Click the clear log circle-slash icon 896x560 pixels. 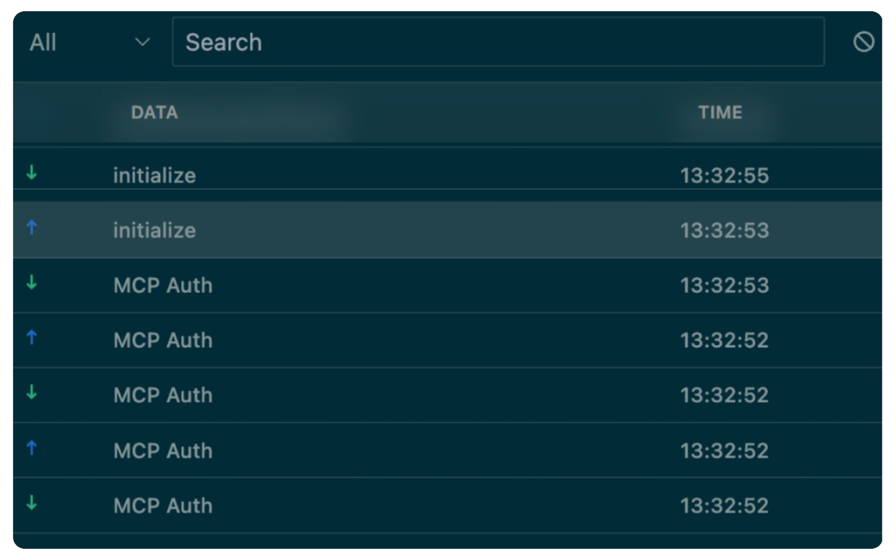tap(863, 42)
